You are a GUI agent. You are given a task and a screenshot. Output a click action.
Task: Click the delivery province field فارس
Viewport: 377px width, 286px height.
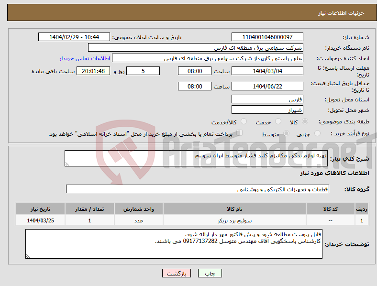[267, 99]
